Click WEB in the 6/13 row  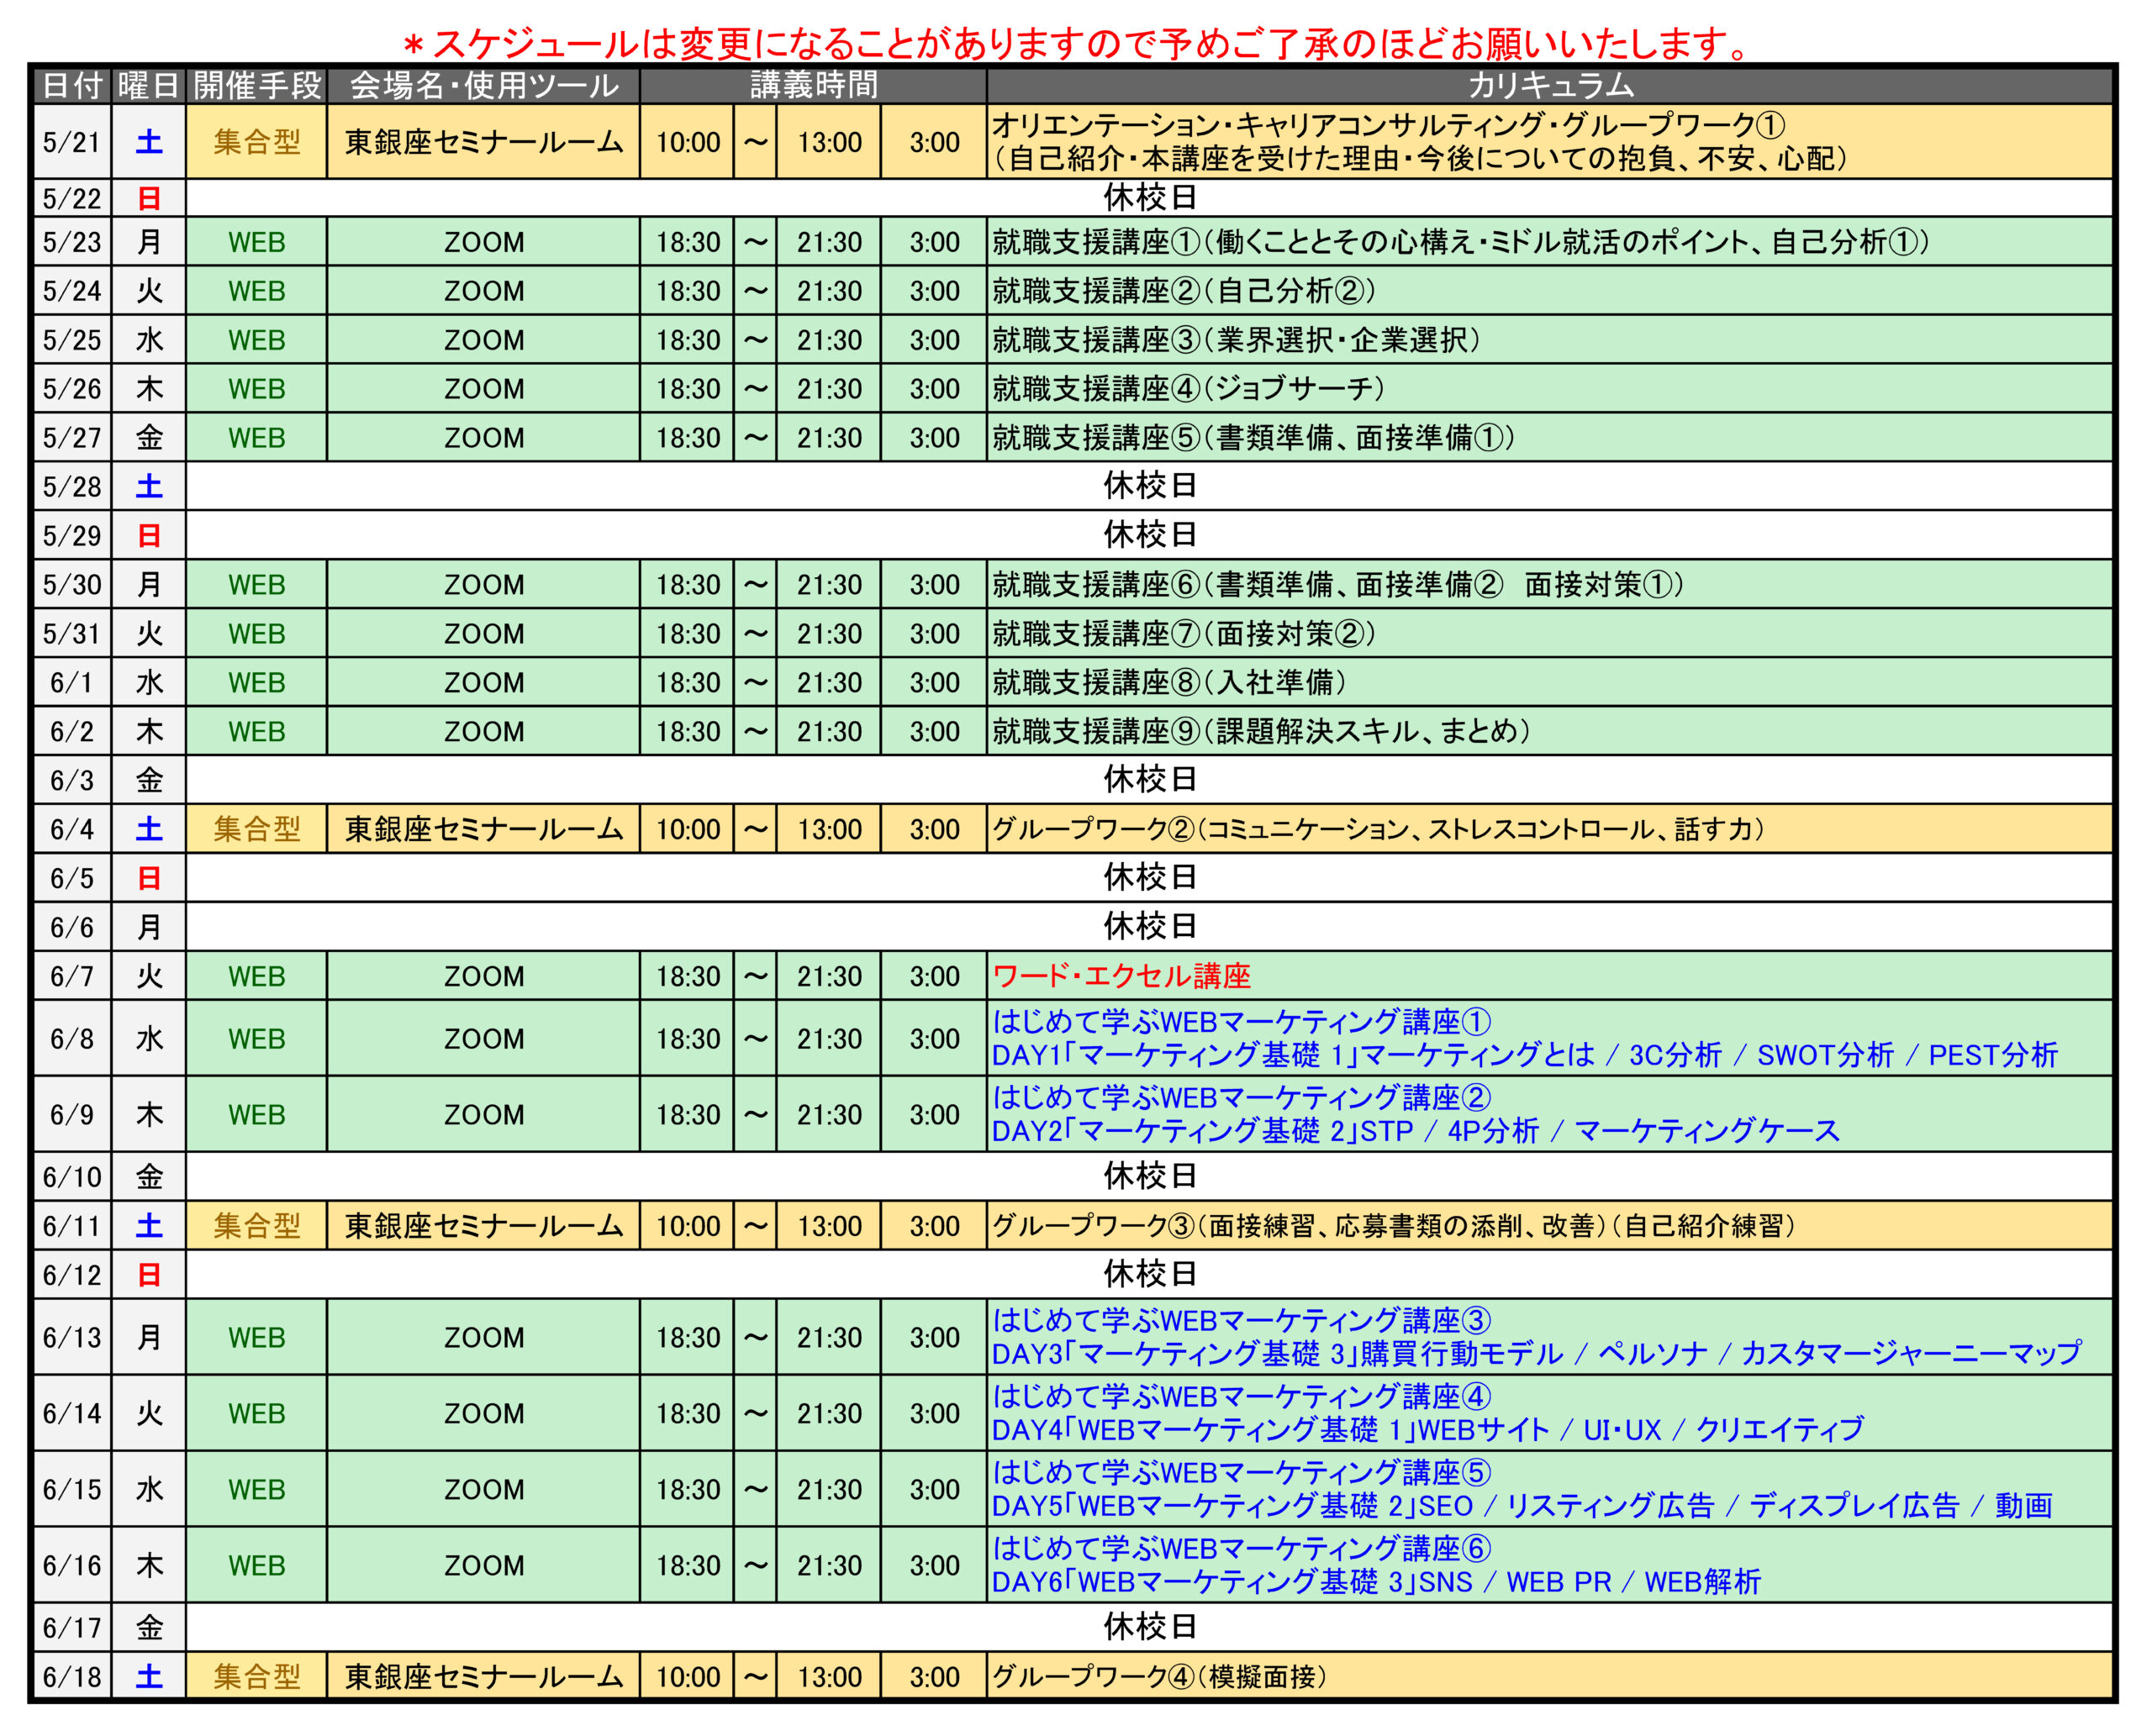[x=257, y=1337]
